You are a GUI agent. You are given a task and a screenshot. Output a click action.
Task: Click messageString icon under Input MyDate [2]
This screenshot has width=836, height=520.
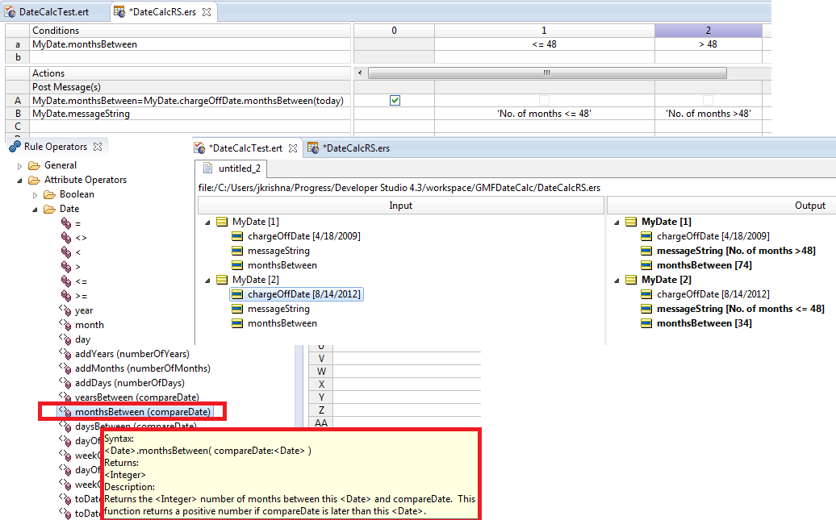click(x=237, y=309)
